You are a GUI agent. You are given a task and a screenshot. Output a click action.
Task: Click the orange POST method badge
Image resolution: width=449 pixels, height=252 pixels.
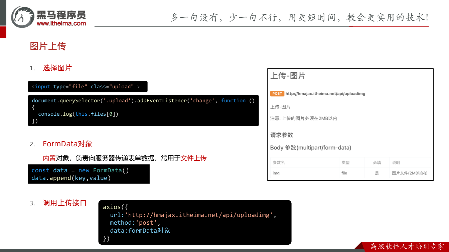(x=277, y=94)
